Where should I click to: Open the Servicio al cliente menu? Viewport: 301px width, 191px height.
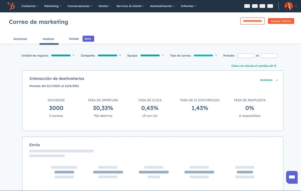point(130,6)
